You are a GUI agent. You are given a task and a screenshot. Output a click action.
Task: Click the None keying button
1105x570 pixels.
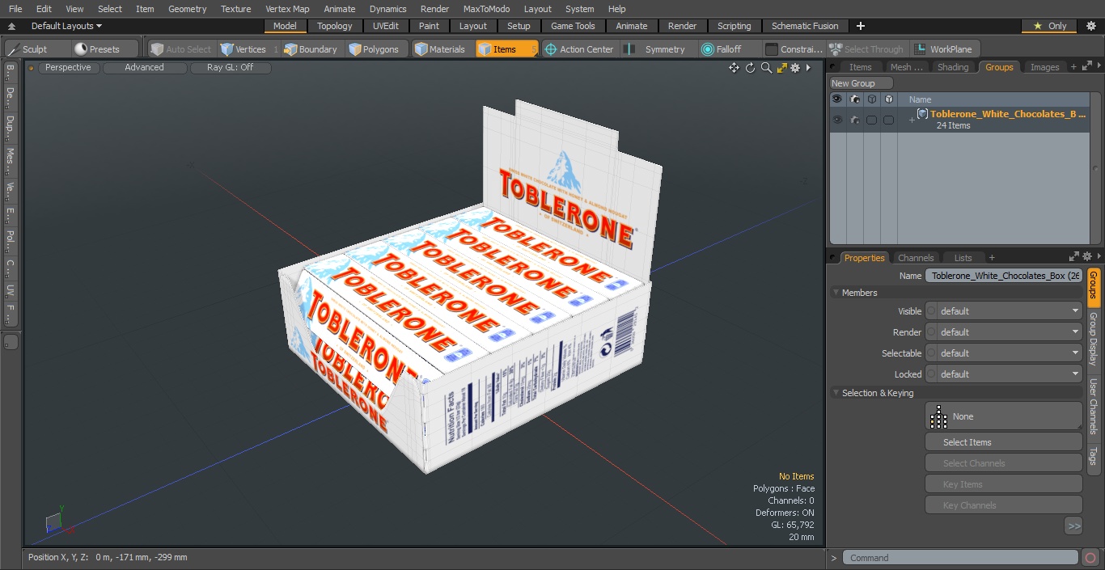(1003, 416)
